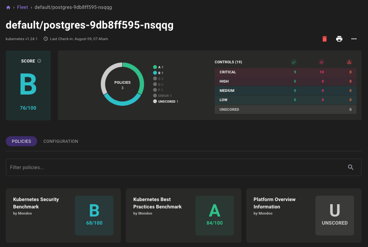Image resolution: width=368 pixels, height=247 pixels.
Task: Switch to the CONFIGURATION tab
Action: pos(61,141)
